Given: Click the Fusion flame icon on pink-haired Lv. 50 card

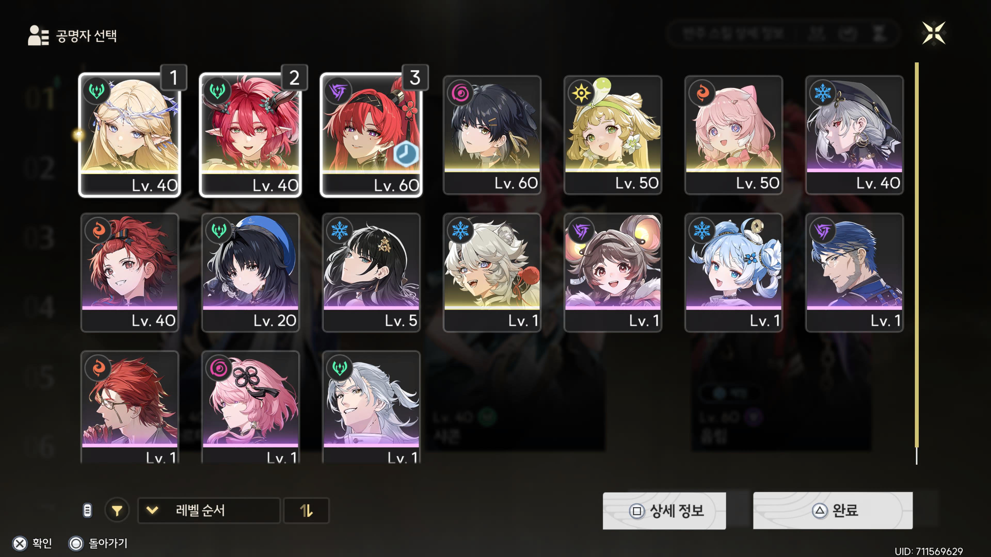Looking at the screenshot, I should point(702,93).
